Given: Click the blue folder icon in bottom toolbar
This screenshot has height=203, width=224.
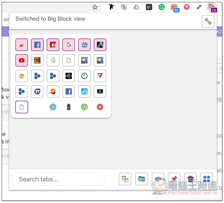Looking at the screenshot, I should [141, 179].
